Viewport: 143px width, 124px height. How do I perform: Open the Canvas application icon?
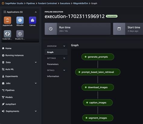pyautogui.click(x=33, y=20)
